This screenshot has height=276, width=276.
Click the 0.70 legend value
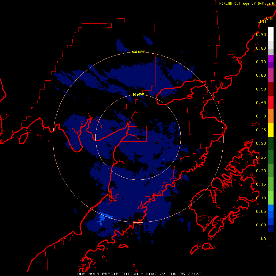coord(261,62)
